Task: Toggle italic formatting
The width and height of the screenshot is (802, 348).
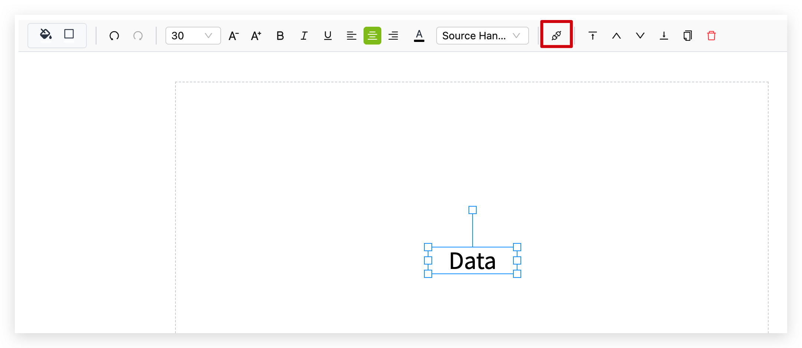Action: click(x=304, y=36)
